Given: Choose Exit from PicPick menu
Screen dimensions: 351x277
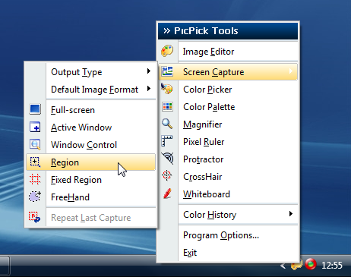Looking at the screenshot, I should (228, 253).
